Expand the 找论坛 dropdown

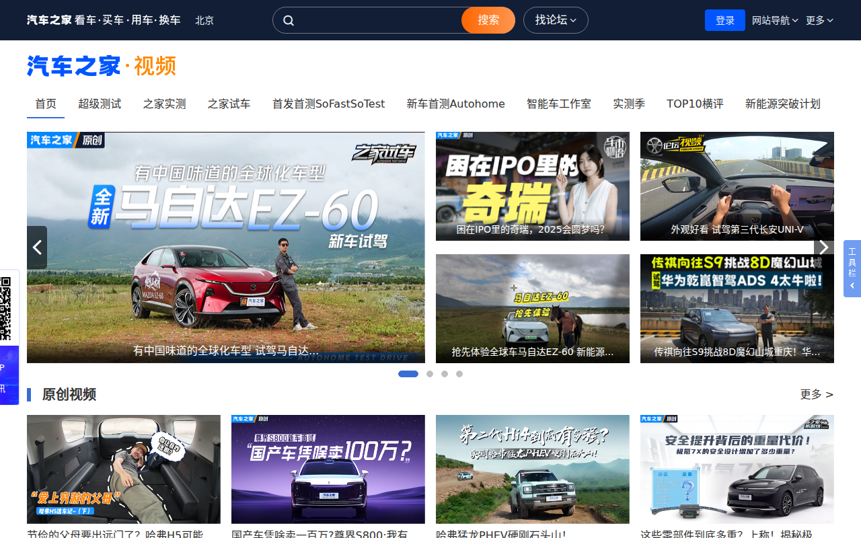[x=556, y=20]
